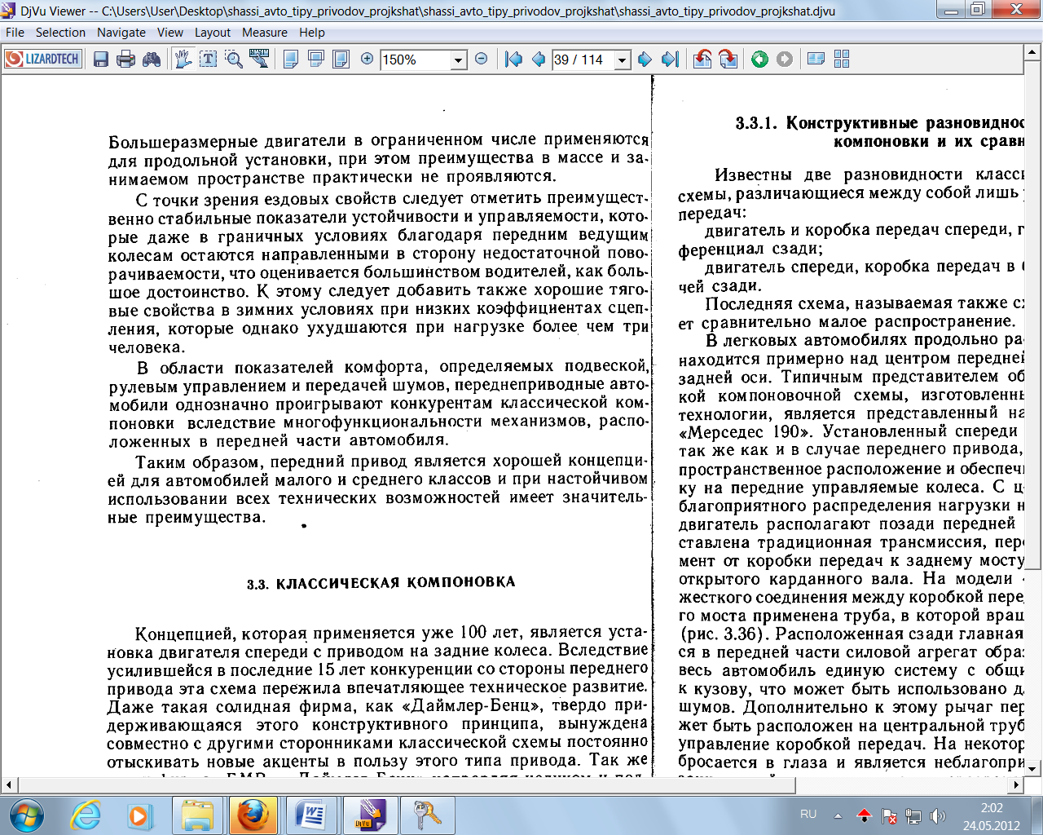The width and height of the screenshot is (1043, 835).
Task: Save the document with floppy icon
Action: (101, 60)
